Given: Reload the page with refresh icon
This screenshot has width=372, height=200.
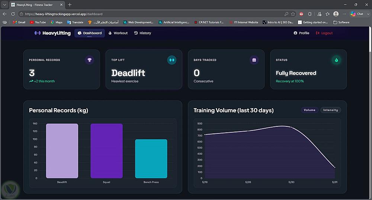Looking at the screenshot, I should (x=13, y=14).
